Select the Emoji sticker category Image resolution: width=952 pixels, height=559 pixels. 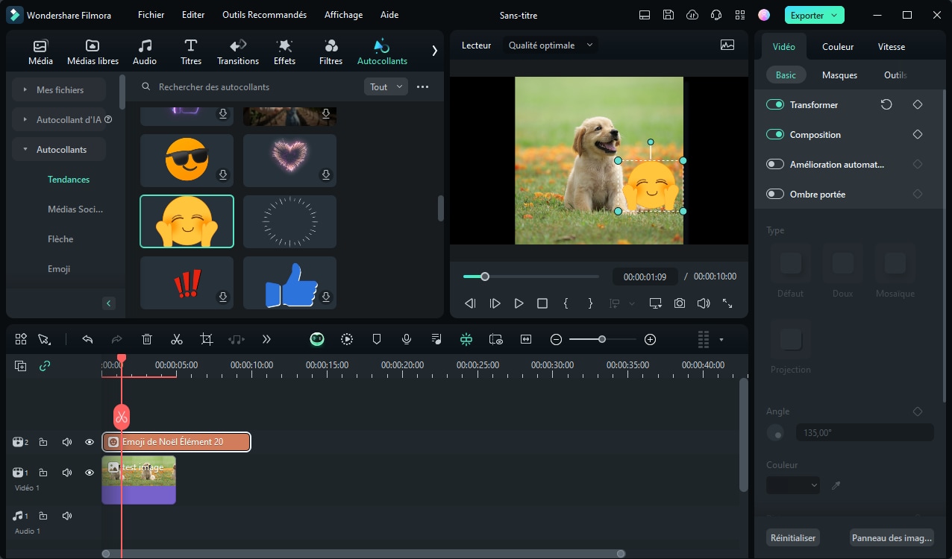(59, 269)
